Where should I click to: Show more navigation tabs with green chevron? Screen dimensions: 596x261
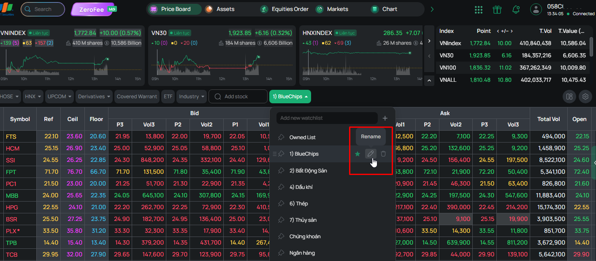(x=432, y=9)
